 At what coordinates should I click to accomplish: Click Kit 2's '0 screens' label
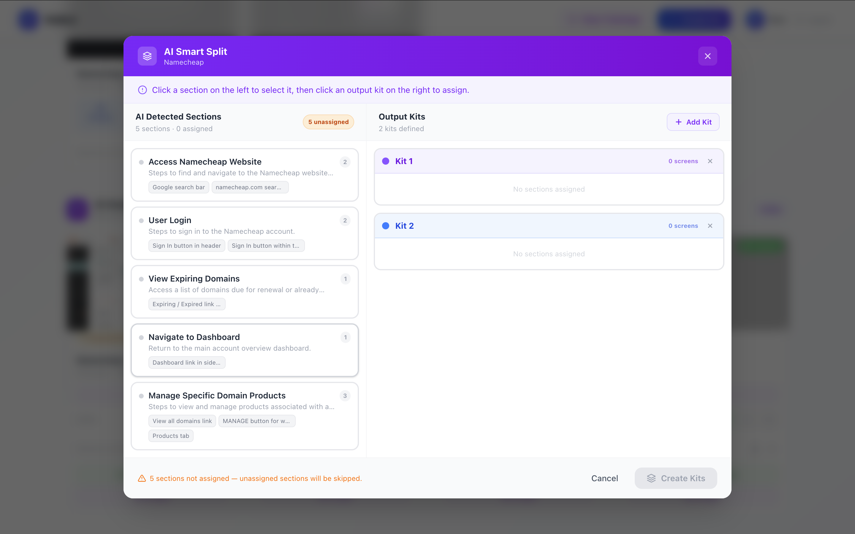[x=683, y=226]
